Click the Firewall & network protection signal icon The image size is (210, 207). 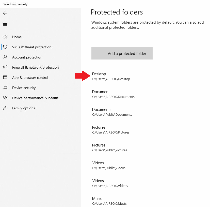(5, 67)
